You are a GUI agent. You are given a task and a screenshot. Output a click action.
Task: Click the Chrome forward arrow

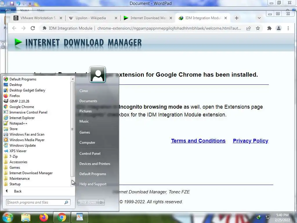pyautogui.click(x=23, y=28)
